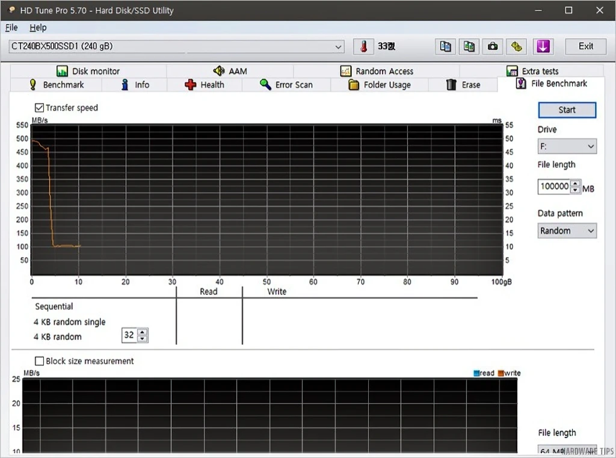Switch to the AAM tab

(x=230, y=71)
